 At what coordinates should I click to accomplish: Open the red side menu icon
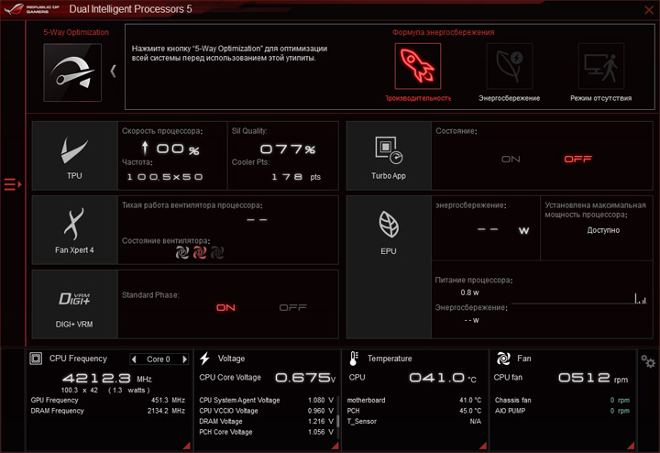point(12,184)
